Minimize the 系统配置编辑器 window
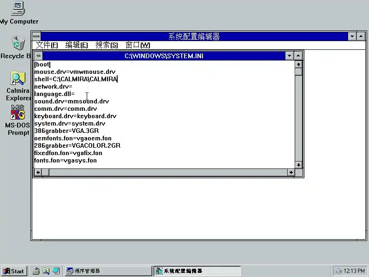 point(352,36)
